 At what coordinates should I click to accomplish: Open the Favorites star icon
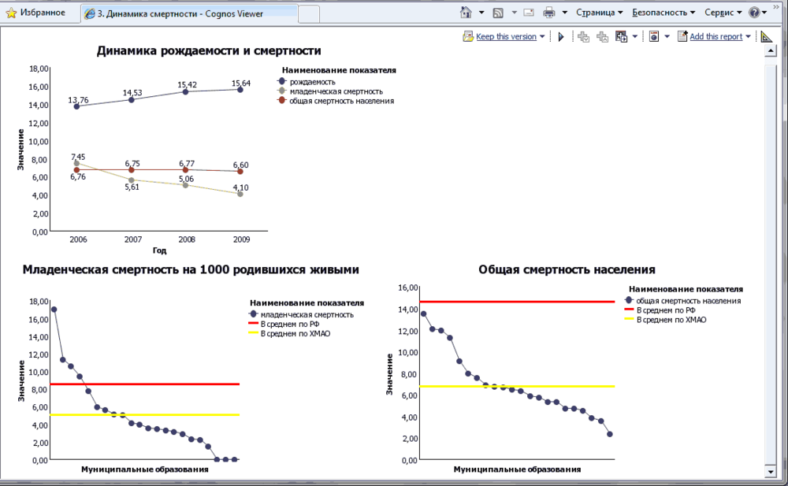coord(11,13)
